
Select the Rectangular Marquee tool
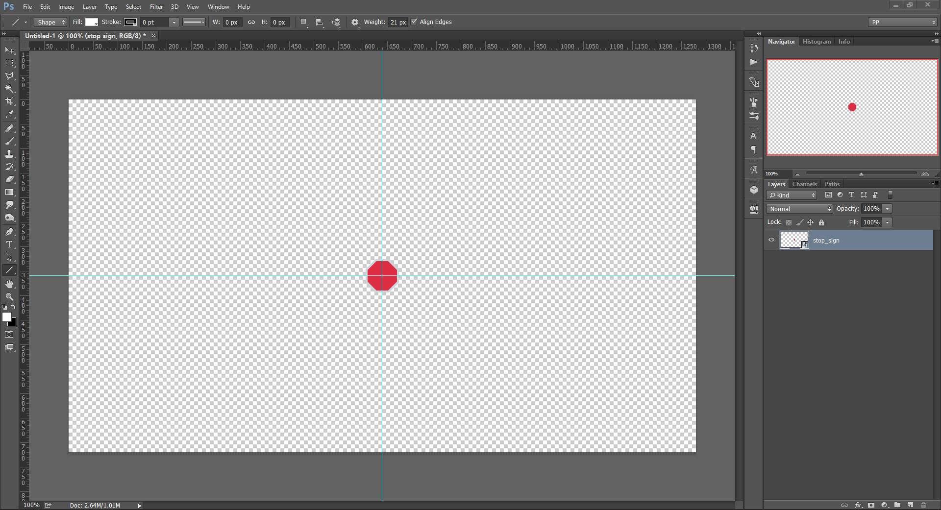[x=9, y=63]
